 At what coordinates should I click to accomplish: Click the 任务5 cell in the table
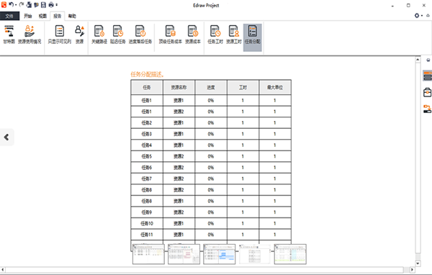click(147, 156)
